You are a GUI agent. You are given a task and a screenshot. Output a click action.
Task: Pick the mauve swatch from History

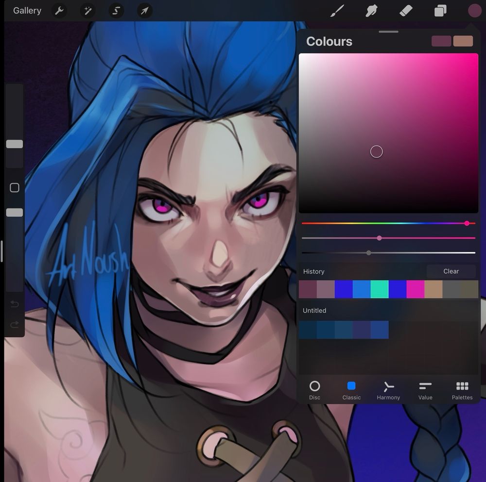(326, 289)
